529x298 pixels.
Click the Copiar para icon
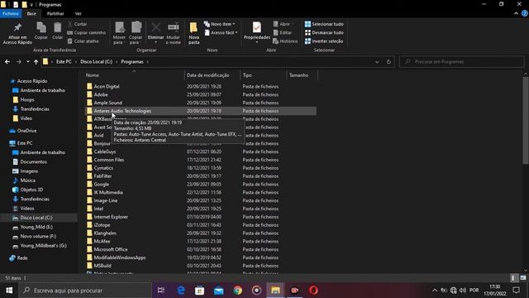point(136,27)
